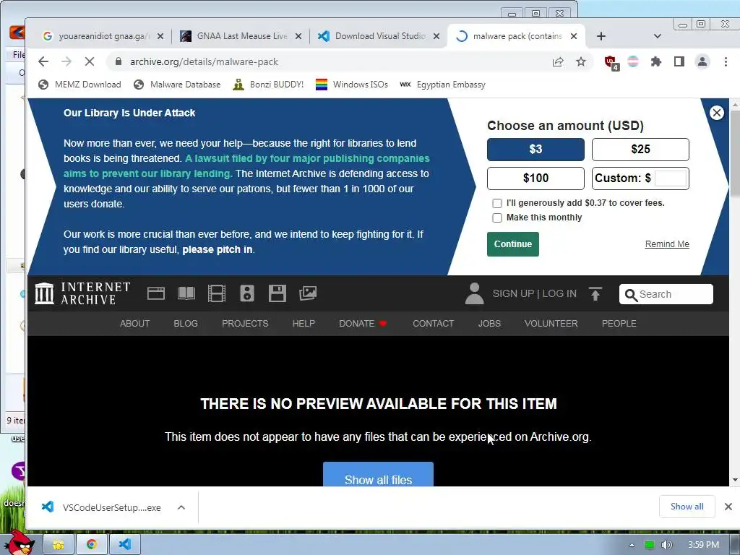The height and width of the screenshot is (555, 740).
Task: Open the Egyptian Embassy bookmark
Action: click(442, 85)
